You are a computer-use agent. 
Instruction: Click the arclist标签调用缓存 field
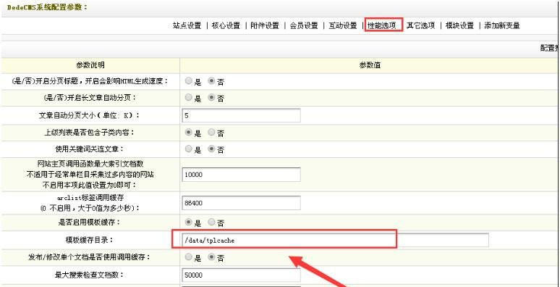241,203
